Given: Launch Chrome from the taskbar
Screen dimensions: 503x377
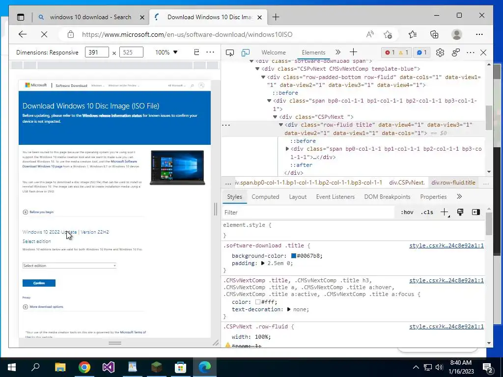Looking at the screenshot, I should pyautogui.click(x=84, y=367).
